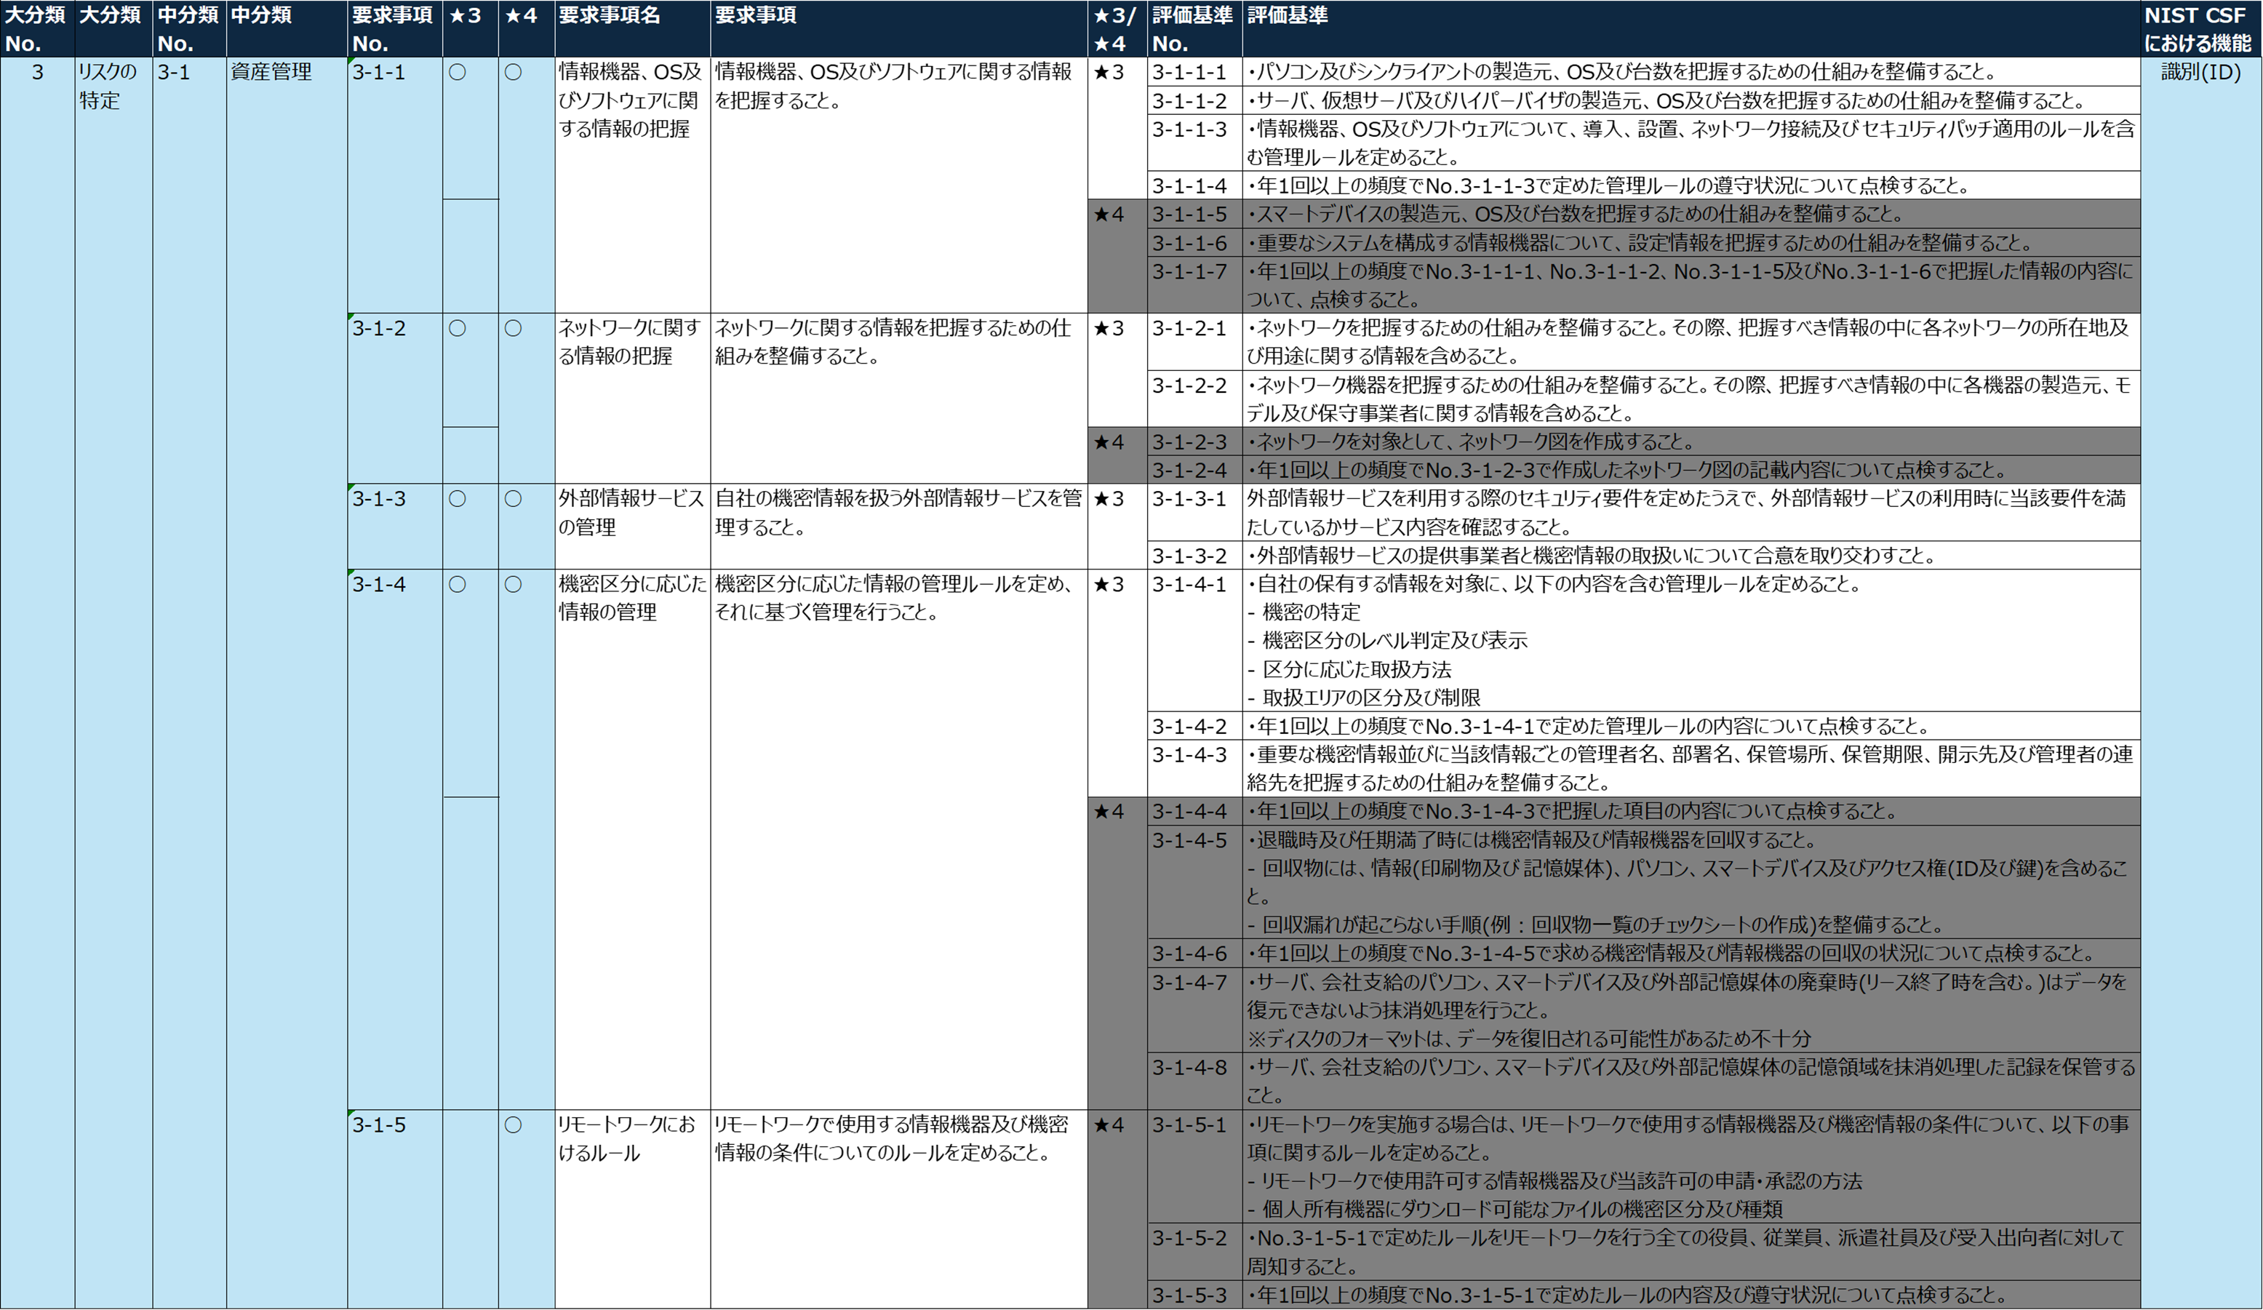Select the 要求事項名 column header
2263x1310 pixels.
pos(632,29)
